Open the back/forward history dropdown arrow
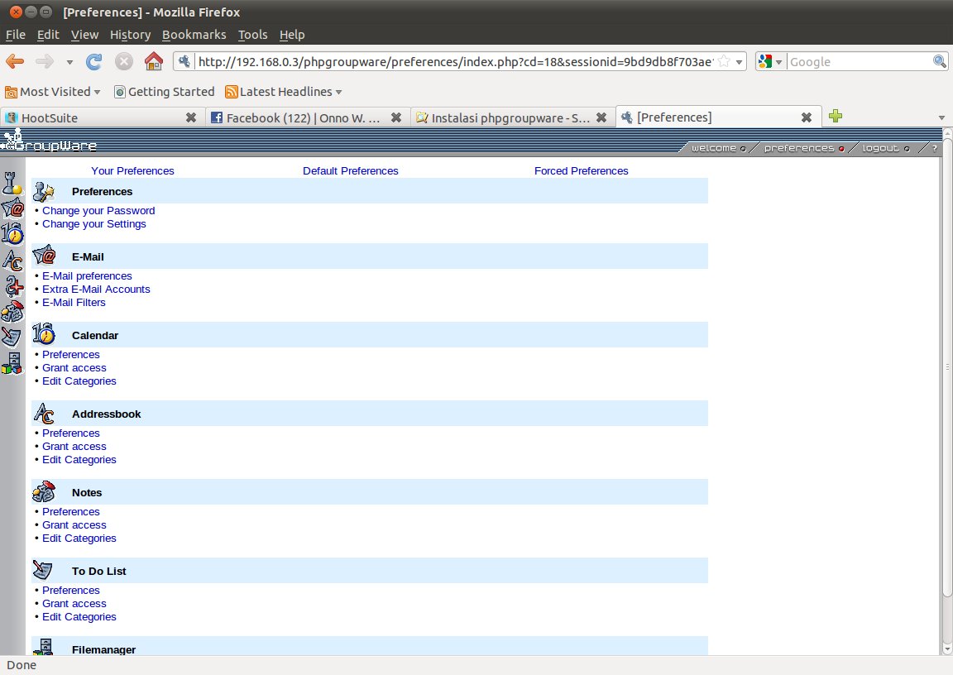953x675 pixels. [69, 62]
